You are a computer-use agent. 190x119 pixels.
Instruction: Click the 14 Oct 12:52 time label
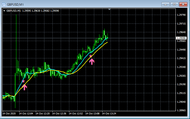click(76, 114)
